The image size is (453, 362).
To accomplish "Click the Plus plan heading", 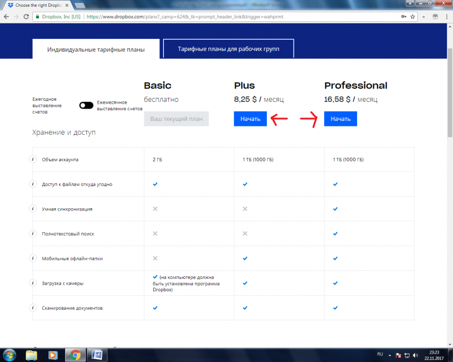I will [x=245, y=85].
